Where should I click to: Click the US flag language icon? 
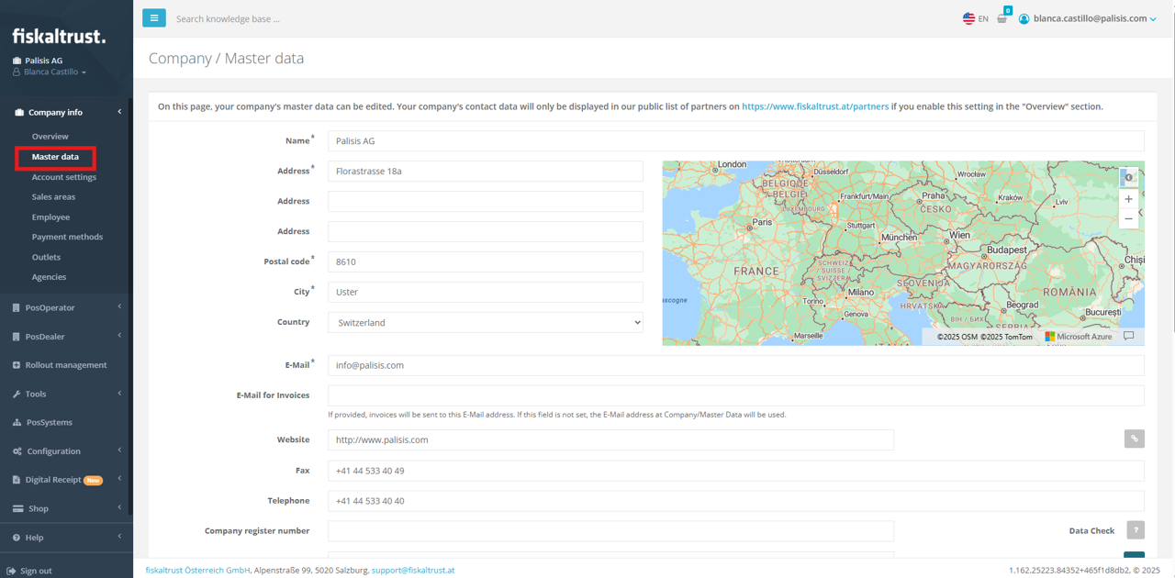pyautogui.click(x=968, y=18)
